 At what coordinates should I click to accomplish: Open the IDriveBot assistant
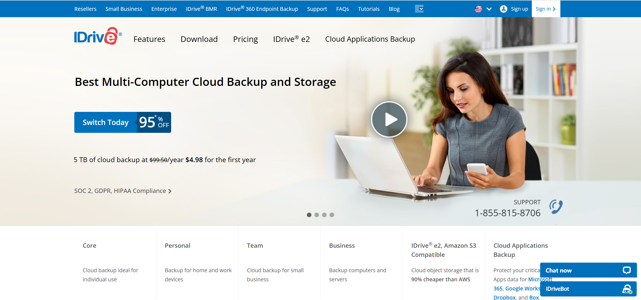[588, 289]
